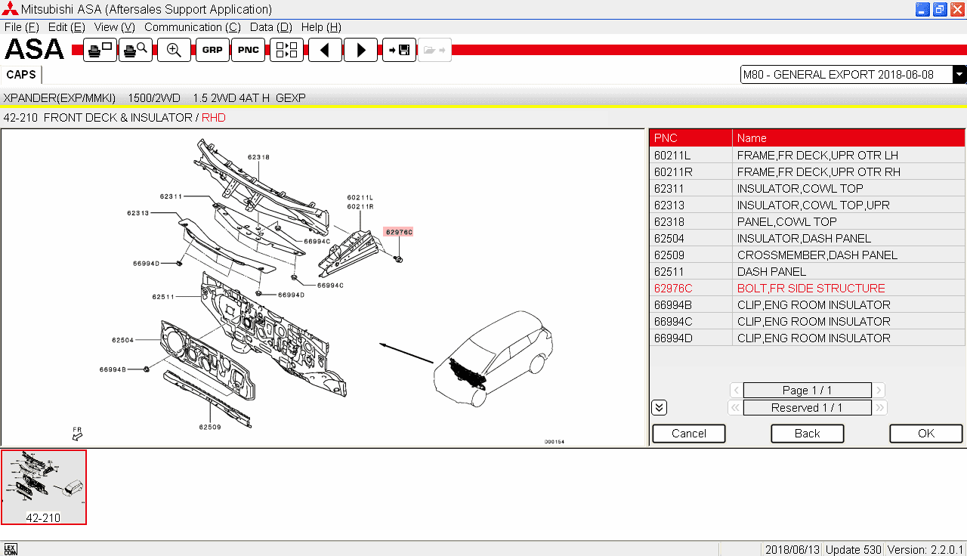This screenshot has height=556, width=967.
Task: Click 66994B callout label in diagram
Action: 113,369
